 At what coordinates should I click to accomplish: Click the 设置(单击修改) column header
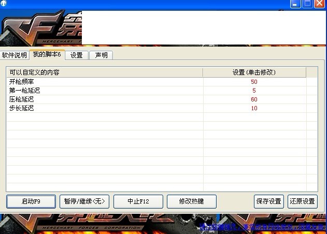pos(254,72)
